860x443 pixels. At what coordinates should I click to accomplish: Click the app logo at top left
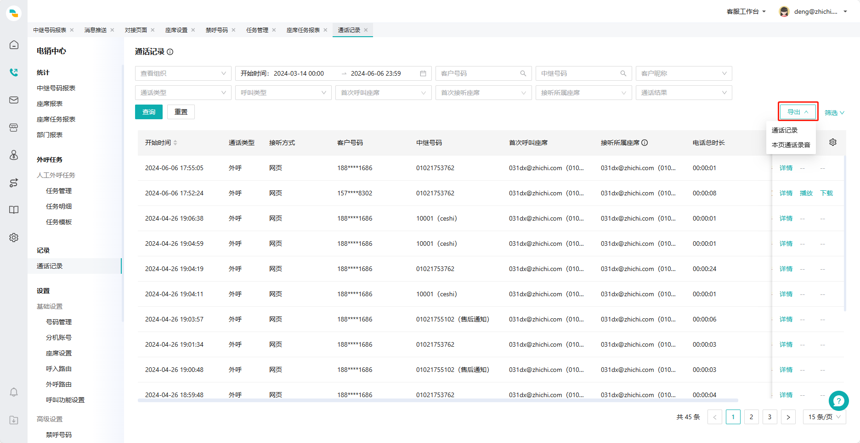(x=14, y=13)
